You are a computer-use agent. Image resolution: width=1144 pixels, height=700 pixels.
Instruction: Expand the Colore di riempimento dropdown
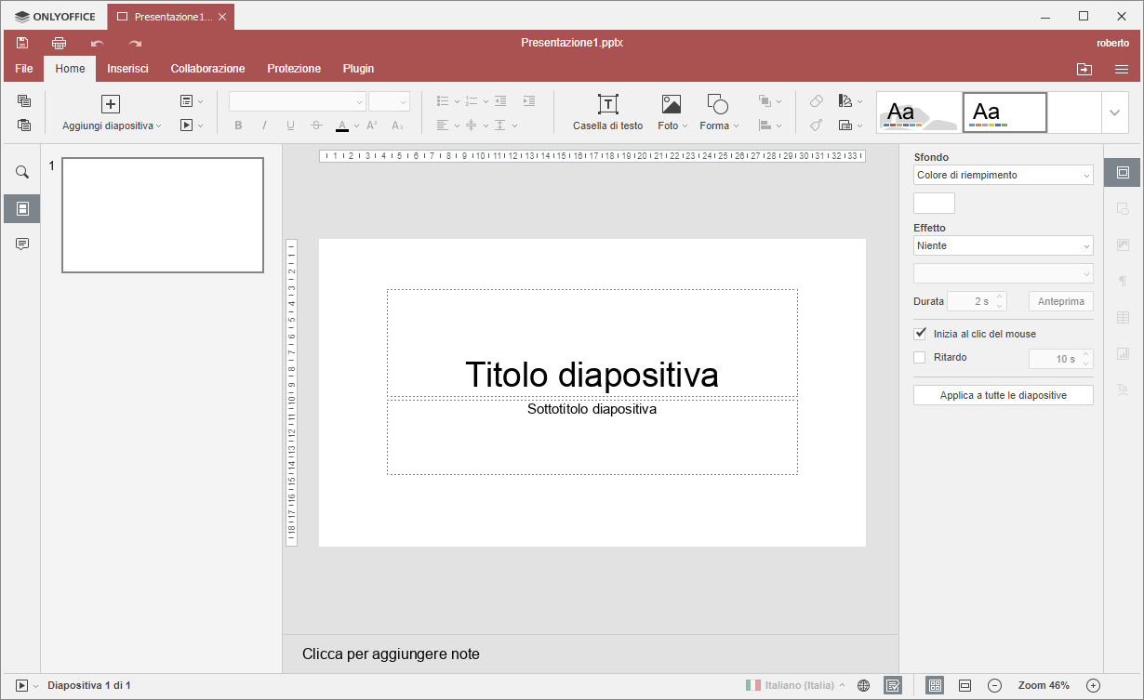coord(1003,175)
